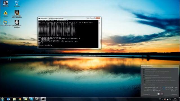Launch Outlook from the taskbar
Viewport: 180px width, 101px height.
8,99
